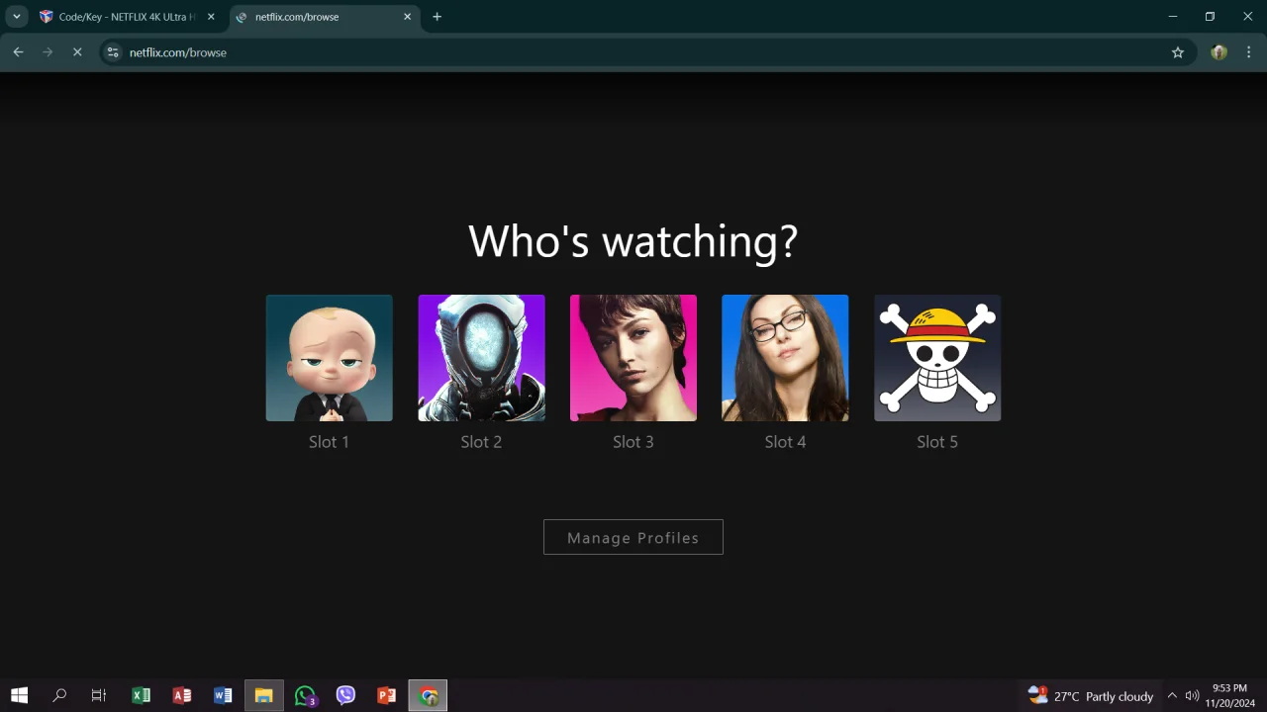Close the netflix.com/browse tab
The height and width of the screenshot is (712, 1267).
tap(407, 17)
